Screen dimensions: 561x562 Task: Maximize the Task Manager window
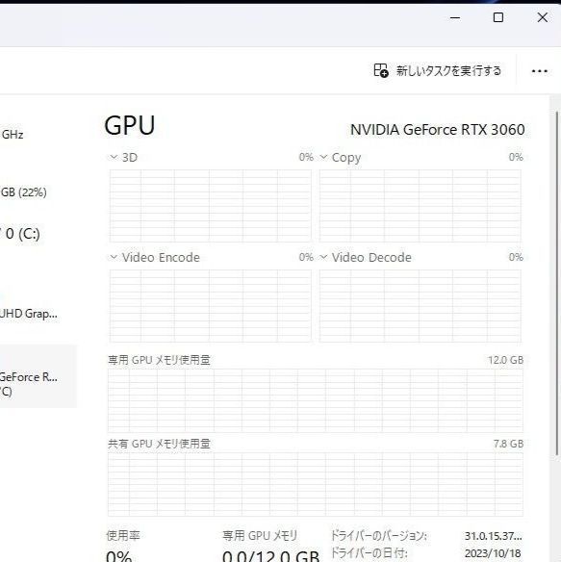tap(498, 17)
